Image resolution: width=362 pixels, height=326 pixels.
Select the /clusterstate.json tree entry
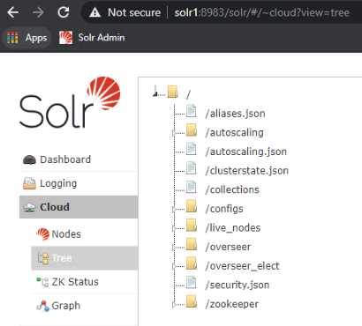pyautogui.click(x=247, y=171)
